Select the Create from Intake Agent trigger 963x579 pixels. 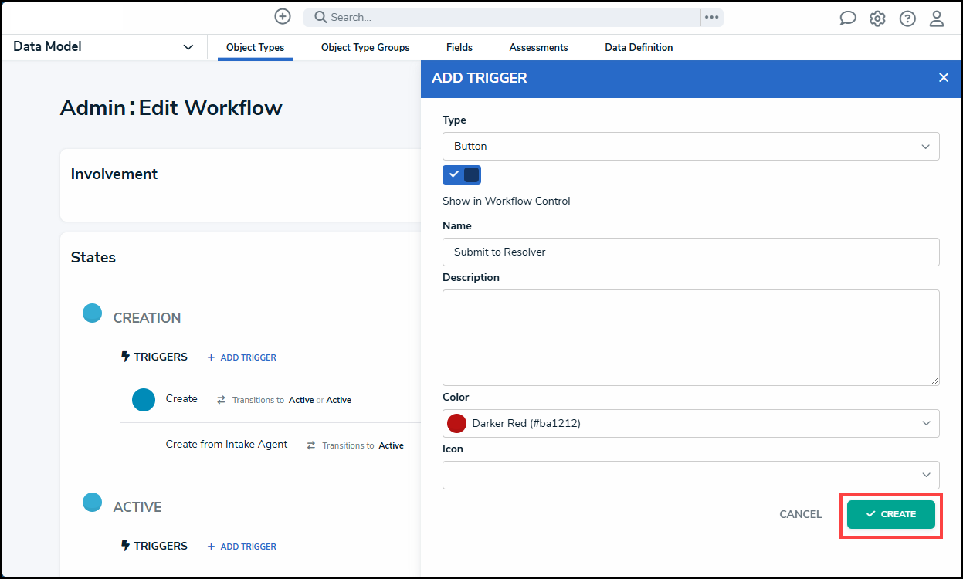[x=227, y=445]
